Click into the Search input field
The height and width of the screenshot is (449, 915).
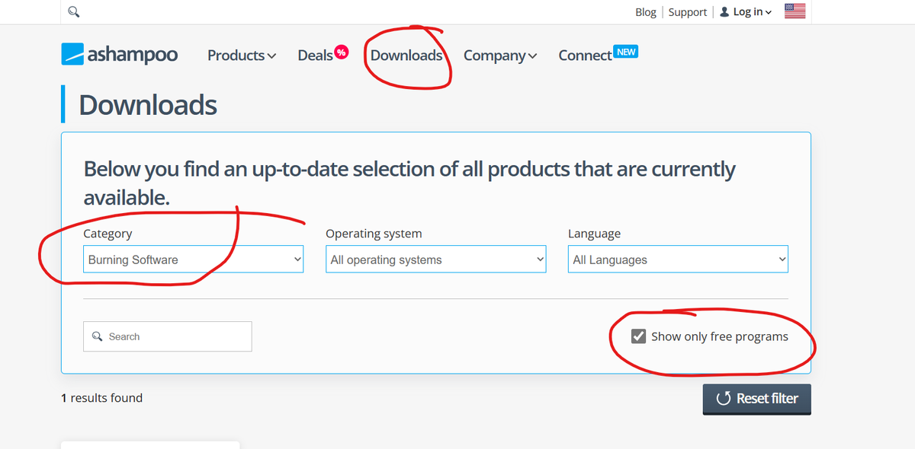tap(175, 336)
